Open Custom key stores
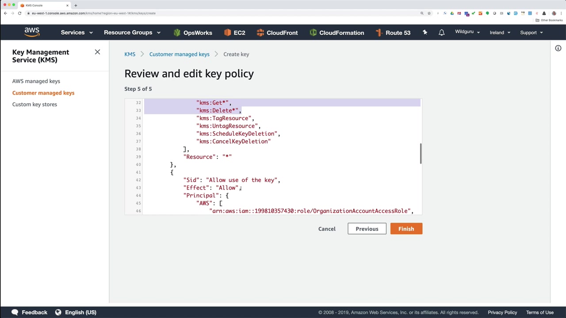Viewport: 566px width, 318px height. click(34, 104)
